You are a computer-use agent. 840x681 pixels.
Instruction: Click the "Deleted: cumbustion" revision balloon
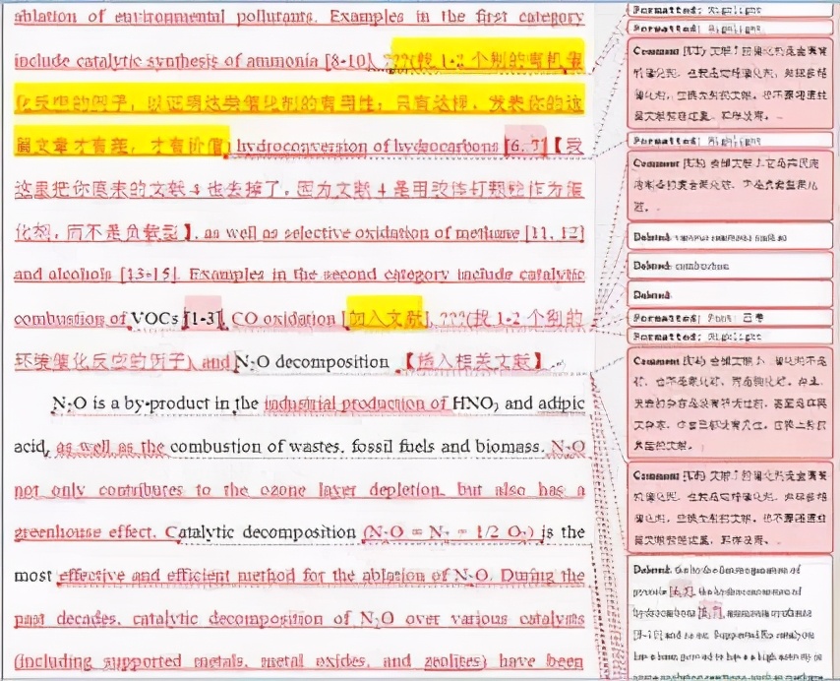pos(730,266)
